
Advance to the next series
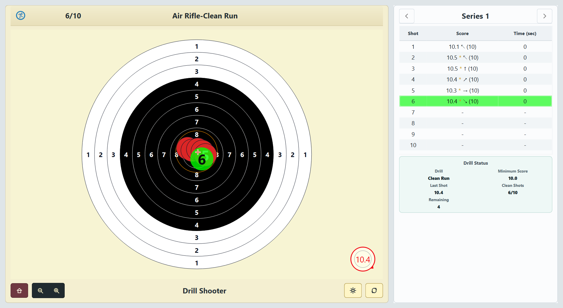pos(545,16)
